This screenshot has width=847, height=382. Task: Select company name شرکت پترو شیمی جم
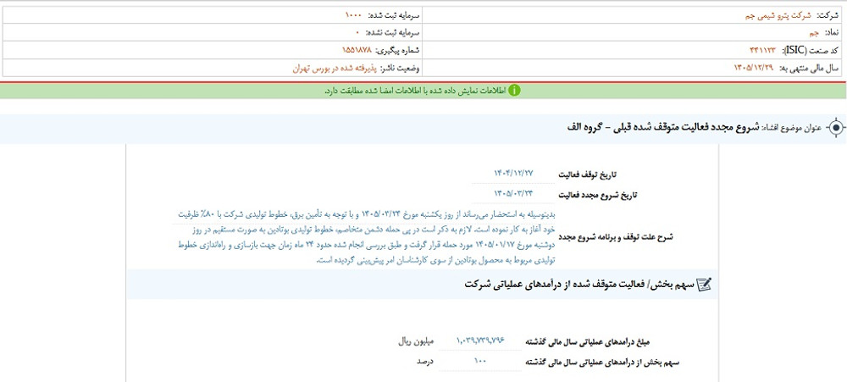(x=778, y=15)
